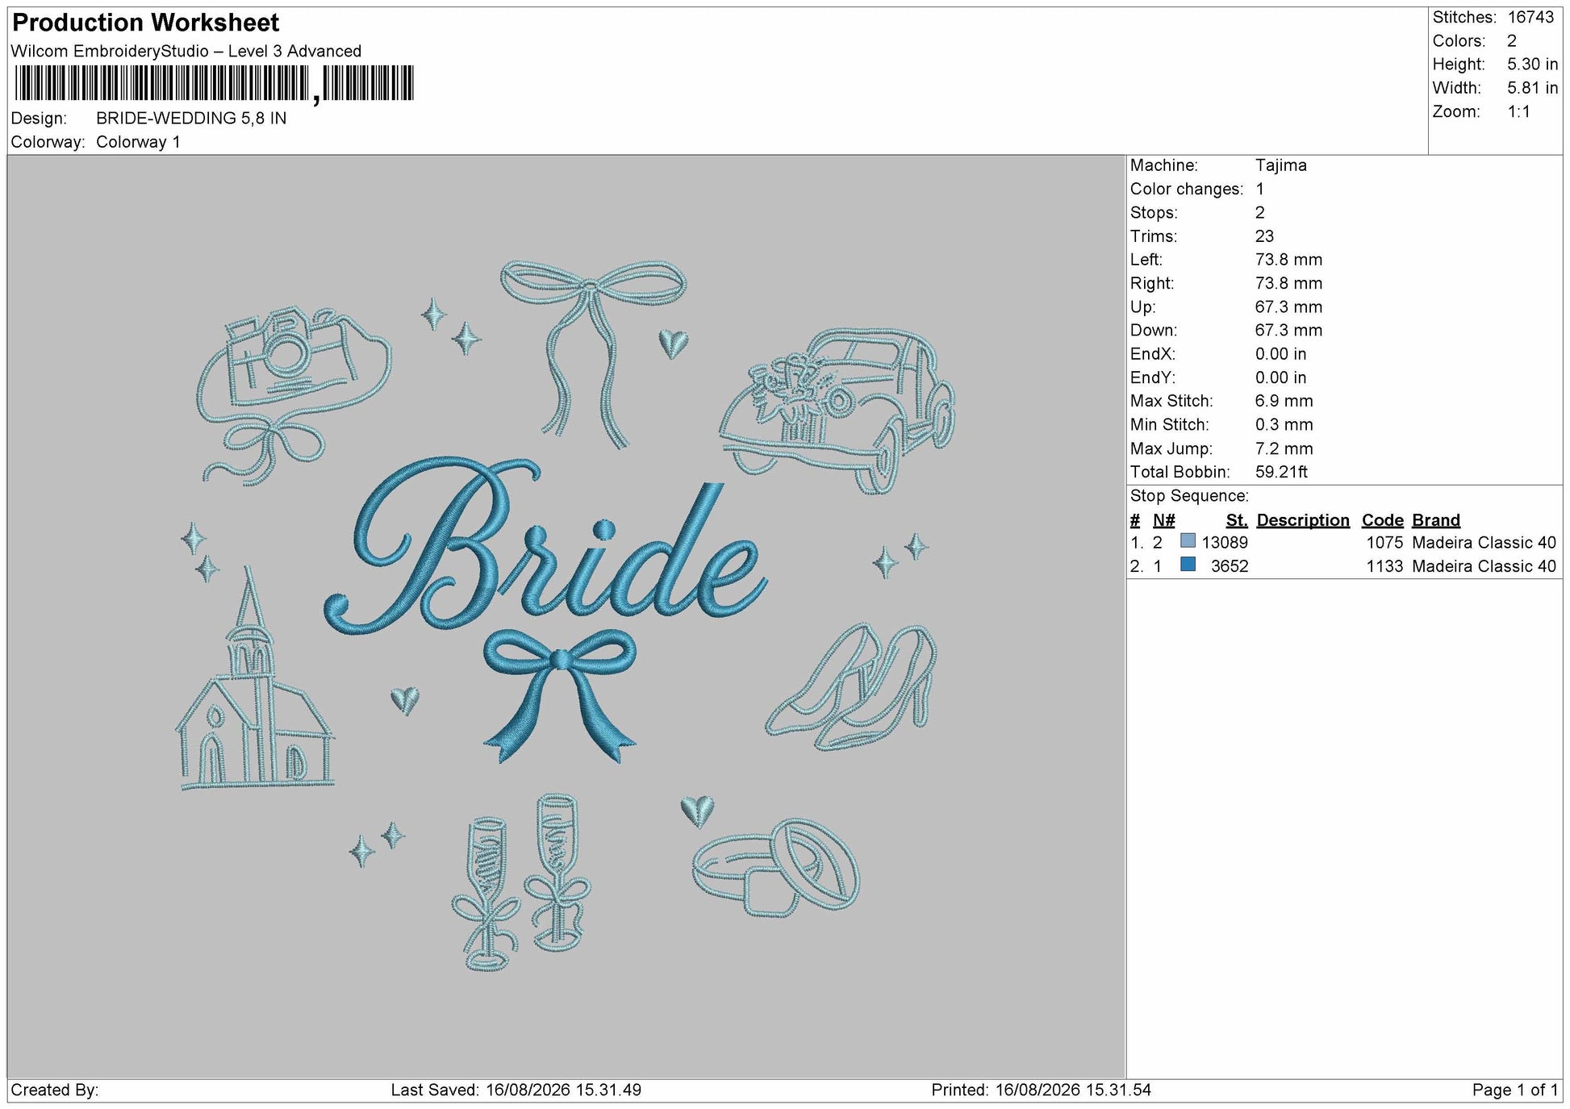Click the St. column header
The image size is (1570, 1109).
pos(1236,520)
